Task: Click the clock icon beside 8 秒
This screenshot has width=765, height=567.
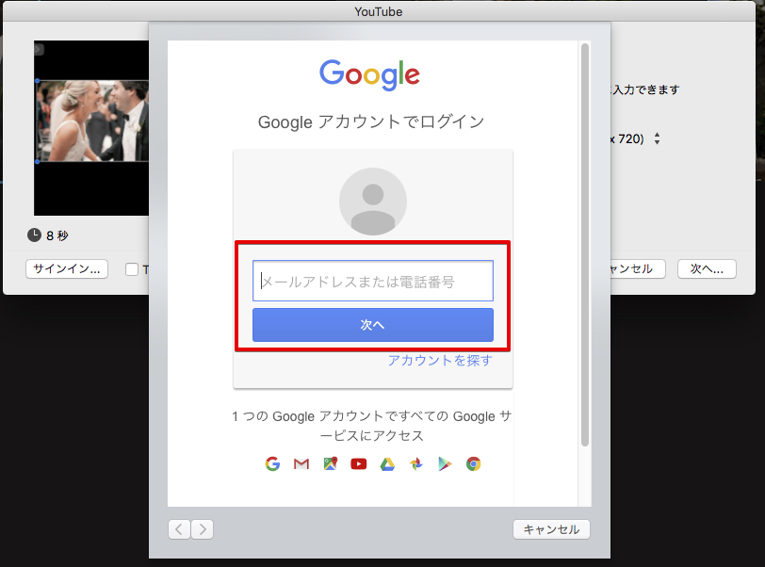Action: coord(34,235)
